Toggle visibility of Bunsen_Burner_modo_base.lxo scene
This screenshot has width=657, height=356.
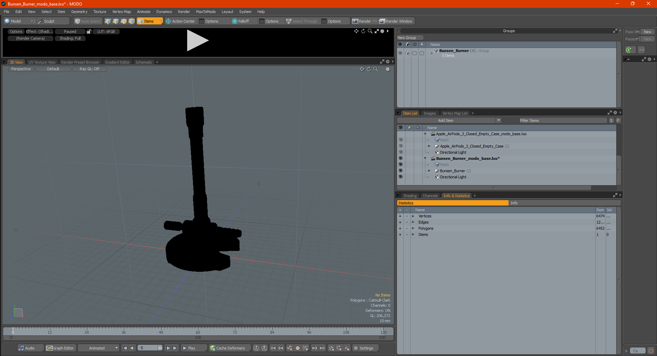(x=401, y=158)
